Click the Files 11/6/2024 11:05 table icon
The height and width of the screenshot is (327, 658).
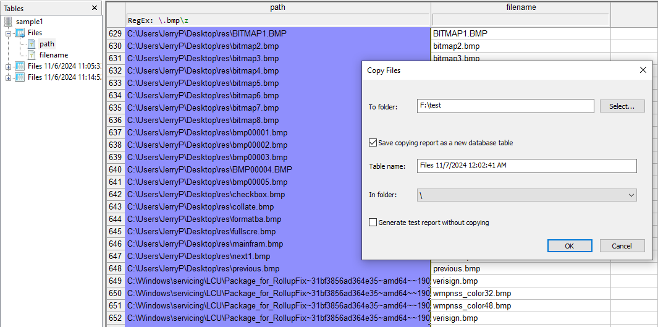tap(20, 66)
